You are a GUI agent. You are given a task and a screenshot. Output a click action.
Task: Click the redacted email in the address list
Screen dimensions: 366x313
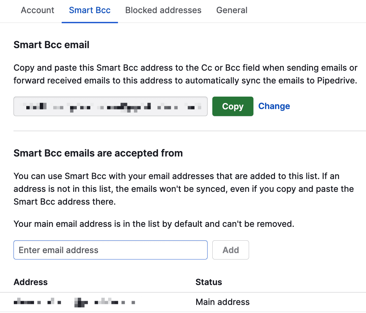pyautogui.click(x=74, y=302)
